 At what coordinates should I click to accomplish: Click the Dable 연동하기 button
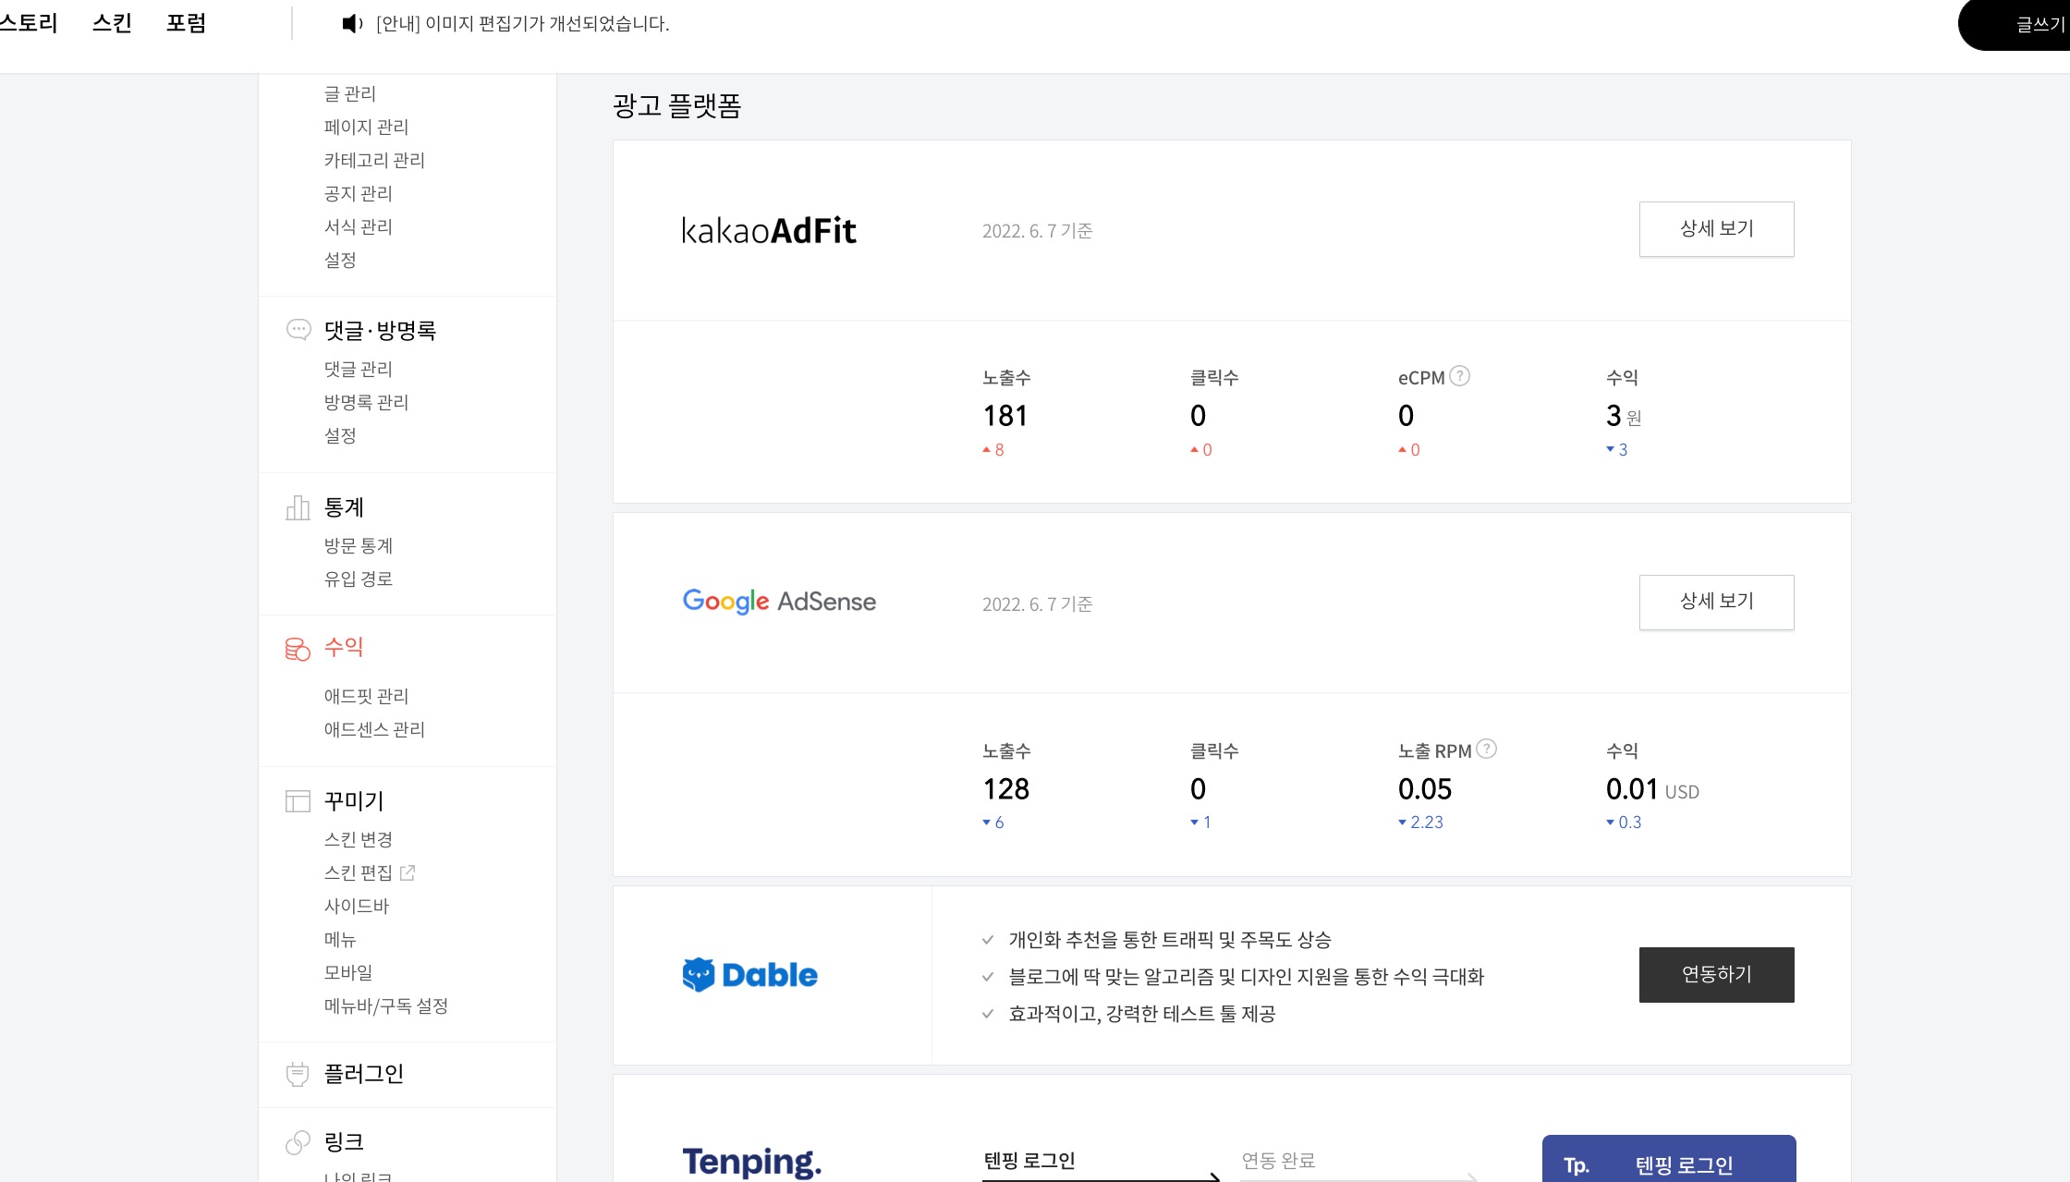(x=1716, y=974)
